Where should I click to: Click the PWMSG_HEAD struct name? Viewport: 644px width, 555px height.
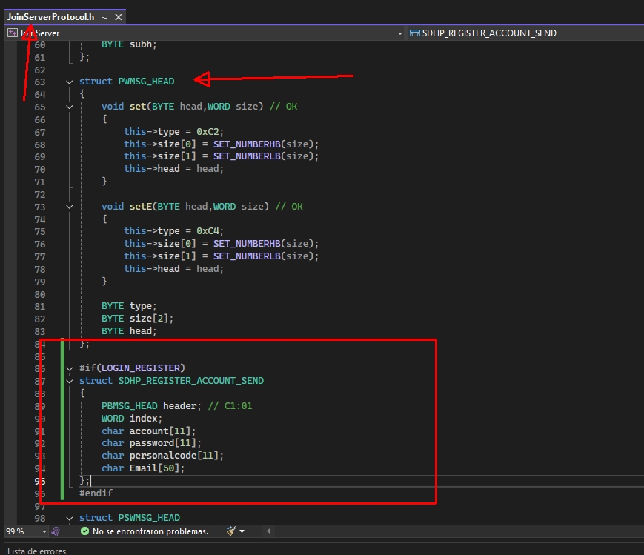click(146, 82)
